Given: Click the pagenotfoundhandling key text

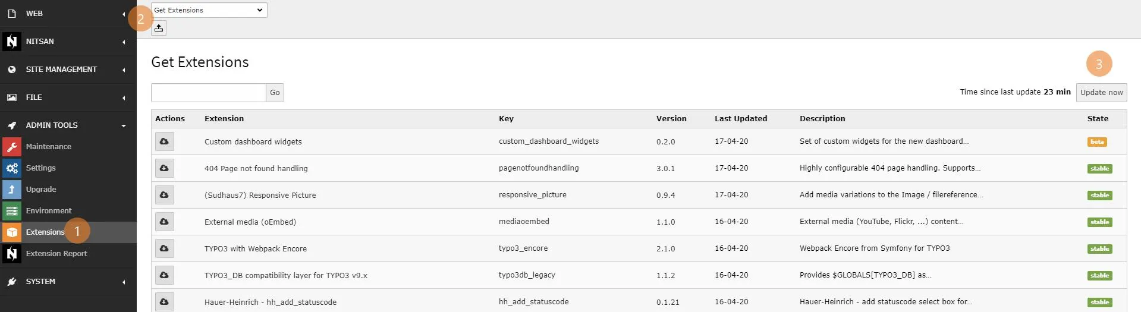Looking at the screenshot, I should [x=539, y=168].
